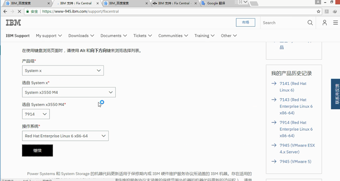The height and width of the screenshot is (181, 340).
Task: Expand the Communities menu
Action: [173, 36]
